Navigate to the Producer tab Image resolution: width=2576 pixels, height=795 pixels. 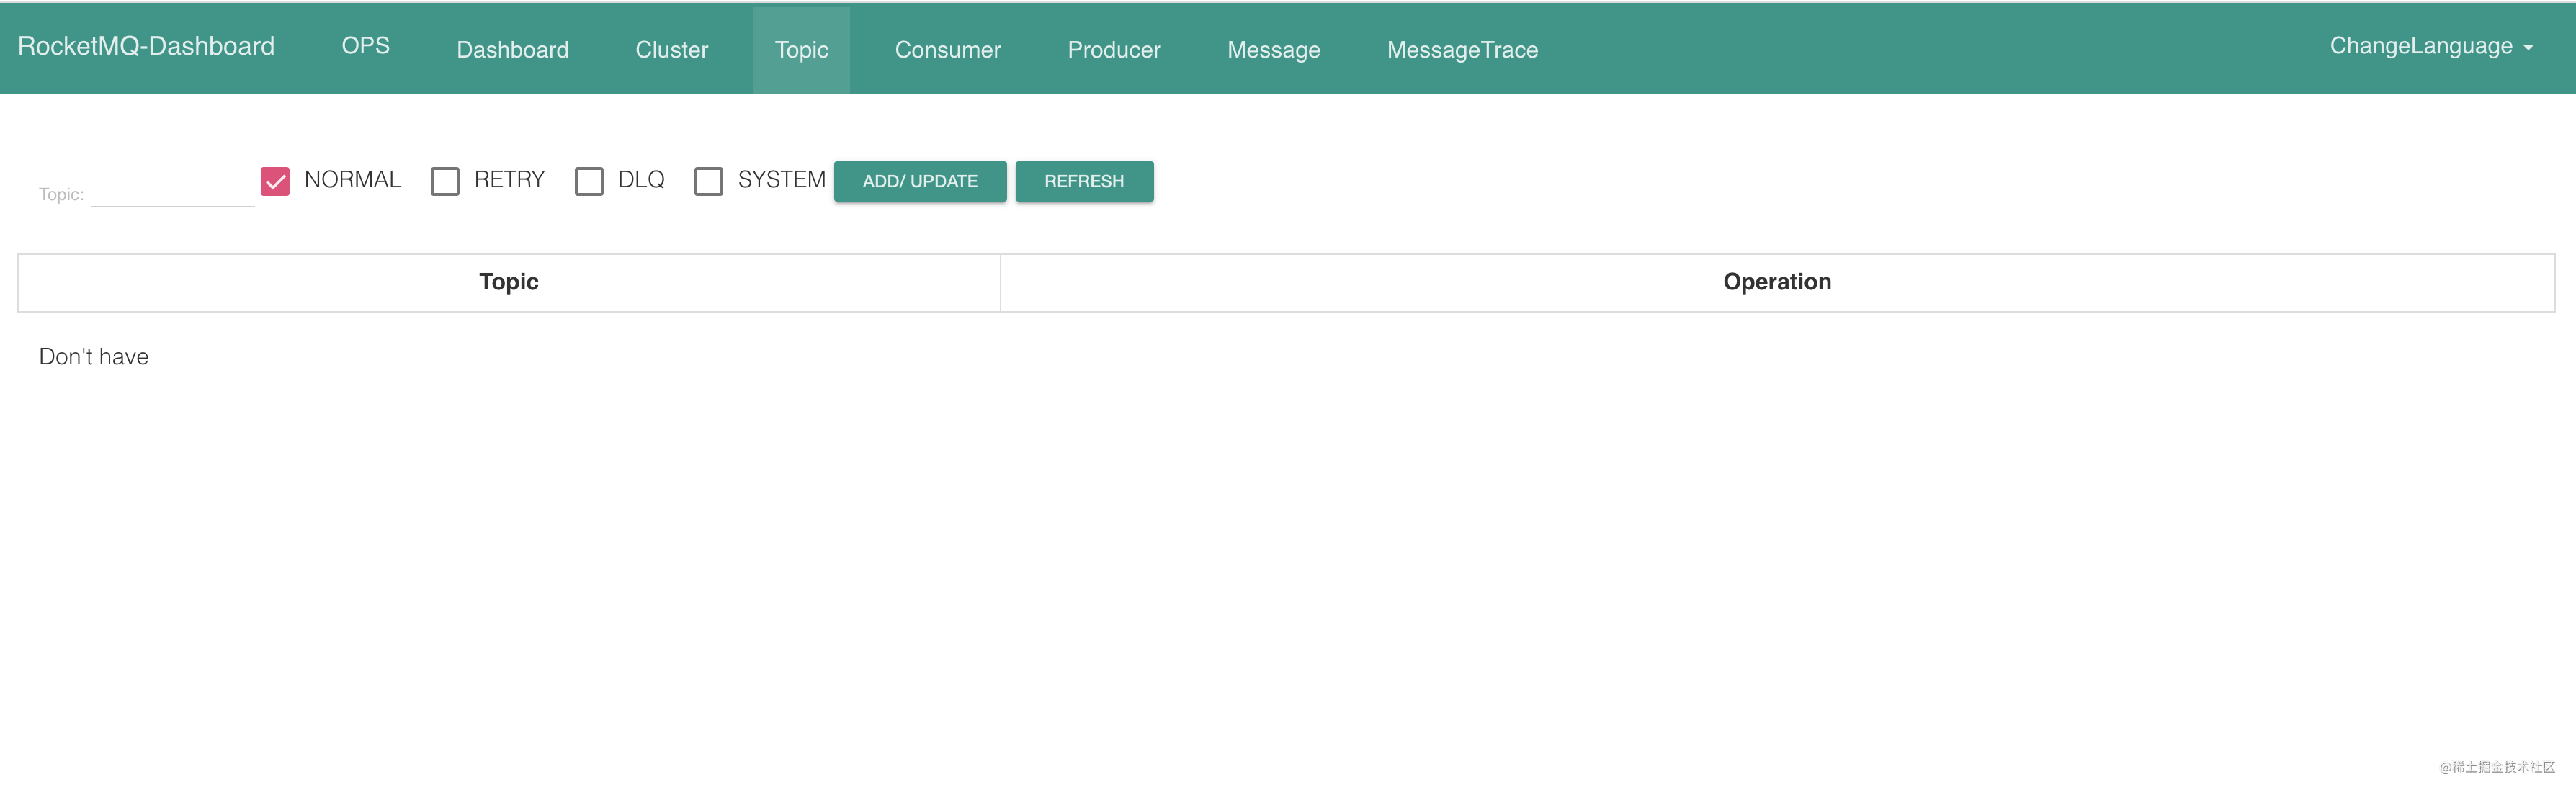point(1113,50)
